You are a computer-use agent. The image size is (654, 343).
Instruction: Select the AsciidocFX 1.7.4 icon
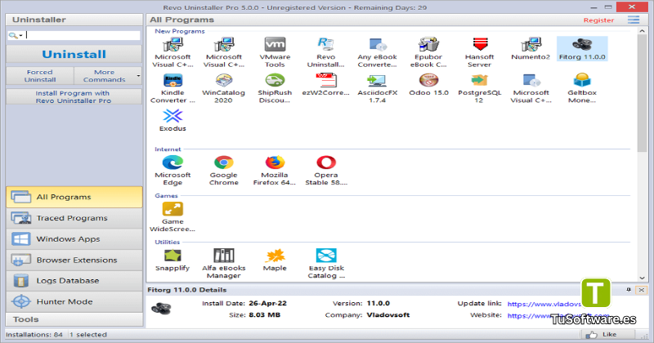click(x=377, y=80)
